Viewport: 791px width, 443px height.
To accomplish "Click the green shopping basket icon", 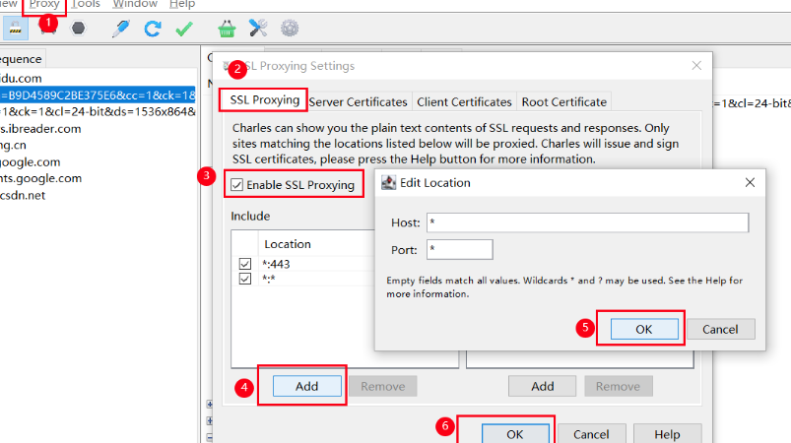I will [227, 29].
